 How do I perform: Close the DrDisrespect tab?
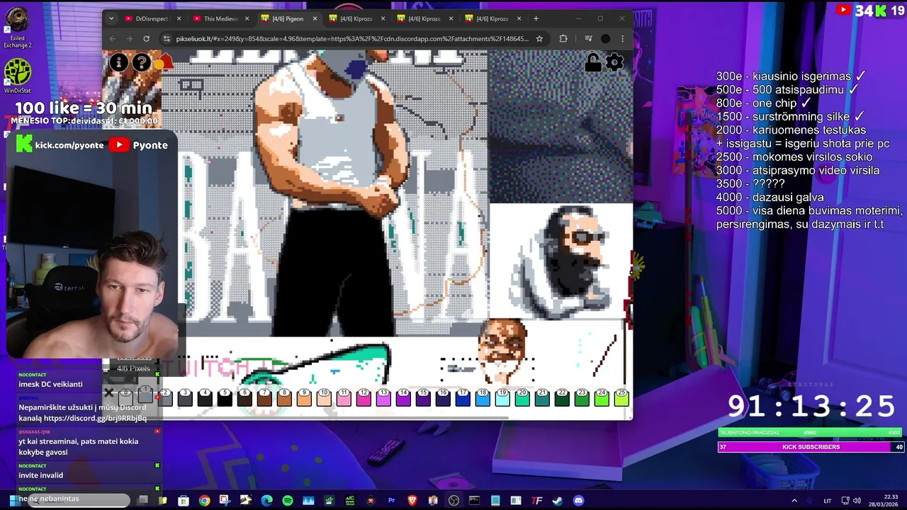tap(179, 18)
